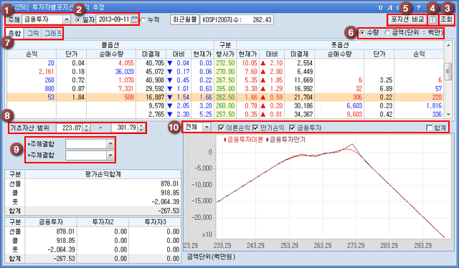Click the 최근월물 button
The height and width of the screenshot is (268, 459).
tap(184, 20)
